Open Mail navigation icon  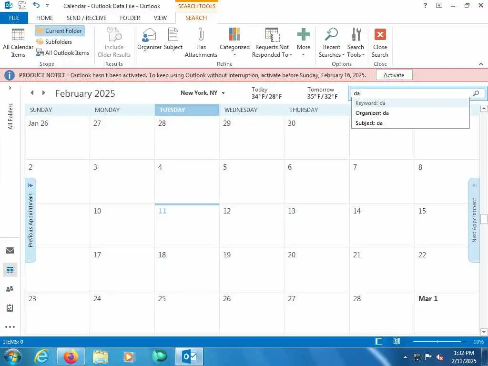tap(10, 251)
